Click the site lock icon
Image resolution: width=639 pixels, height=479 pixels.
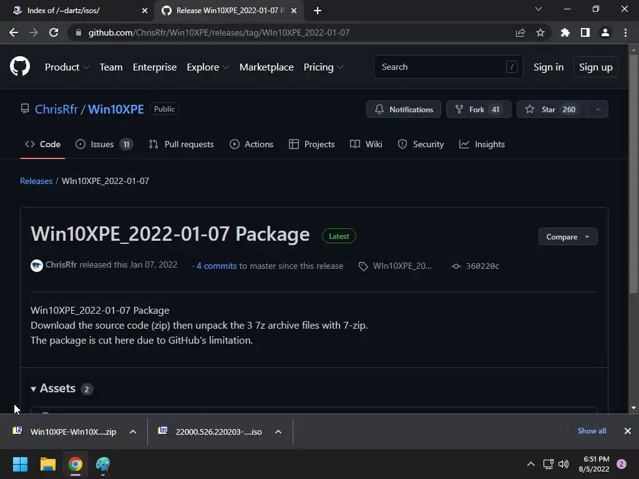pos(78,32)
